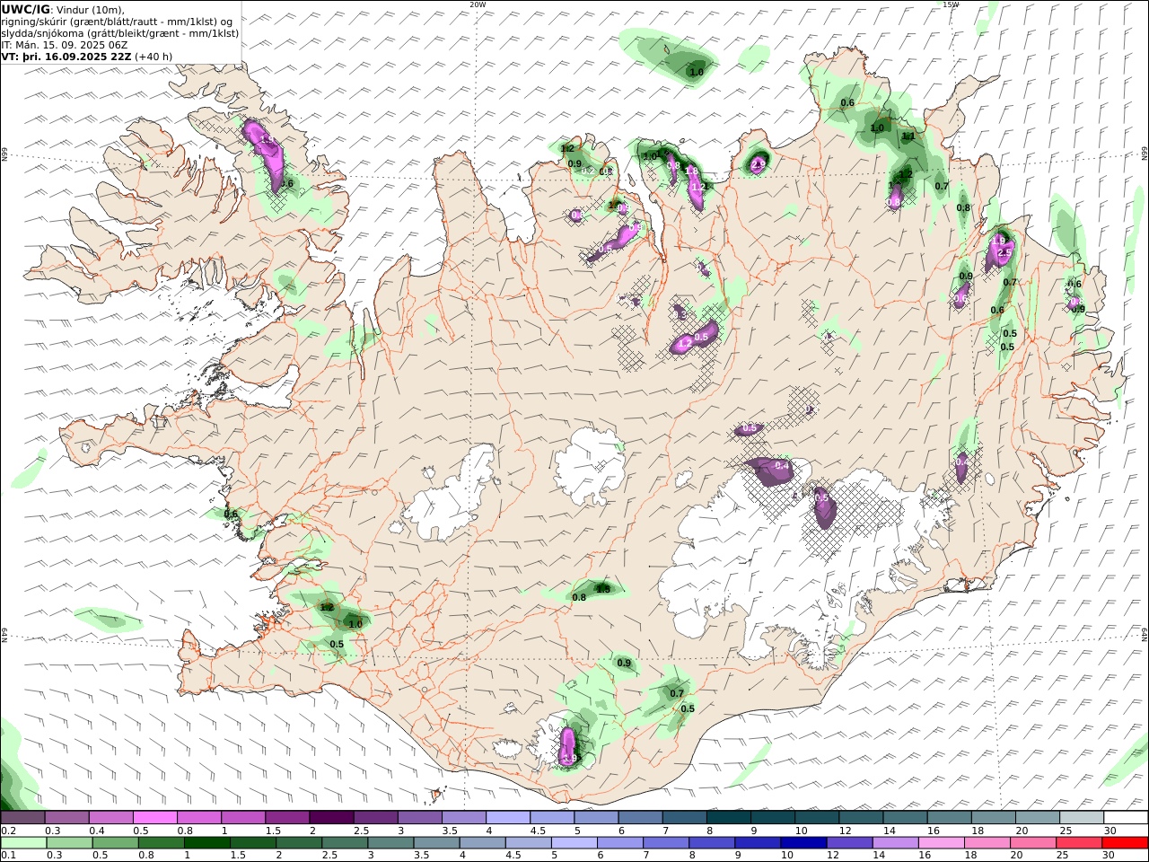Click the lilac 14–16 swatch in bottom legend row
The height and width of the screenshot is (862, 1149).
895,843
